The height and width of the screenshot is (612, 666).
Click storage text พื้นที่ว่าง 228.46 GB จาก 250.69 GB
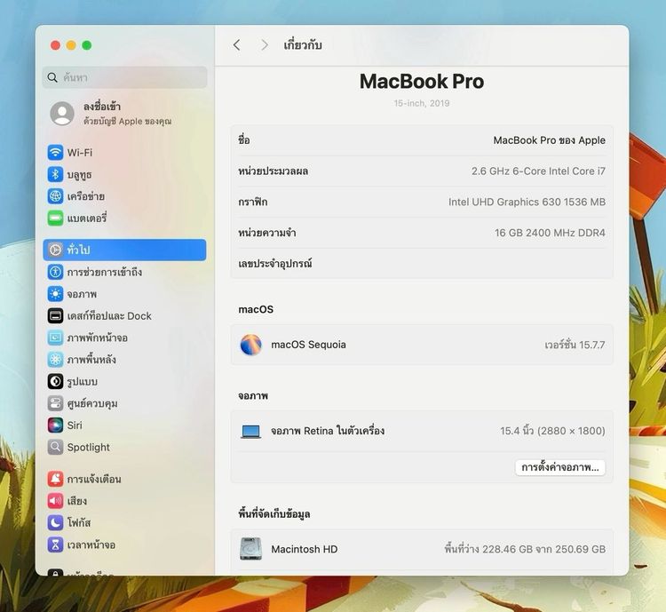coord(525,549)
